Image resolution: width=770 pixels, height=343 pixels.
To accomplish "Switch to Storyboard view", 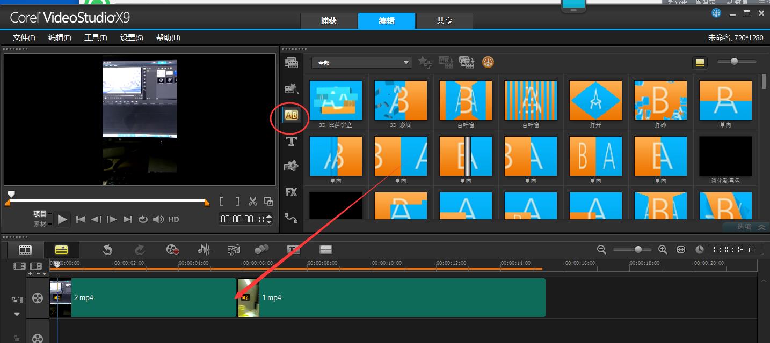I will (x=25, y=250).
